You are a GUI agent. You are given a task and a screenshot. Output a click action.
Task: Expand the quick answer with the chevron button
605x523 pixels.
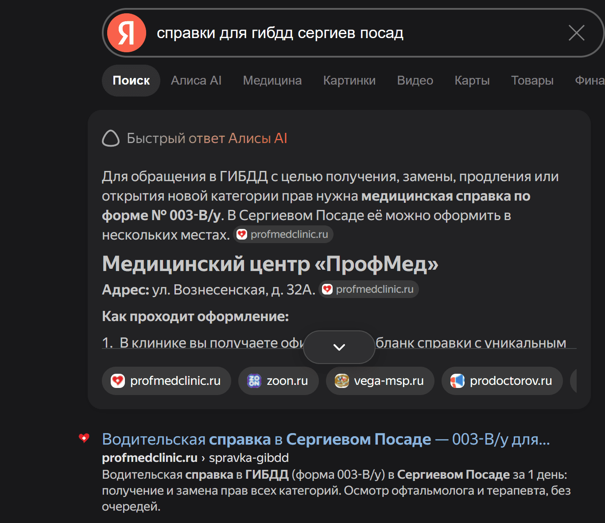coord(339,347)
